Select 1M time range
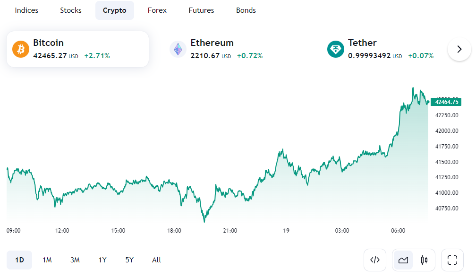This screenshot has width=476, height=278. pos(47,260)
